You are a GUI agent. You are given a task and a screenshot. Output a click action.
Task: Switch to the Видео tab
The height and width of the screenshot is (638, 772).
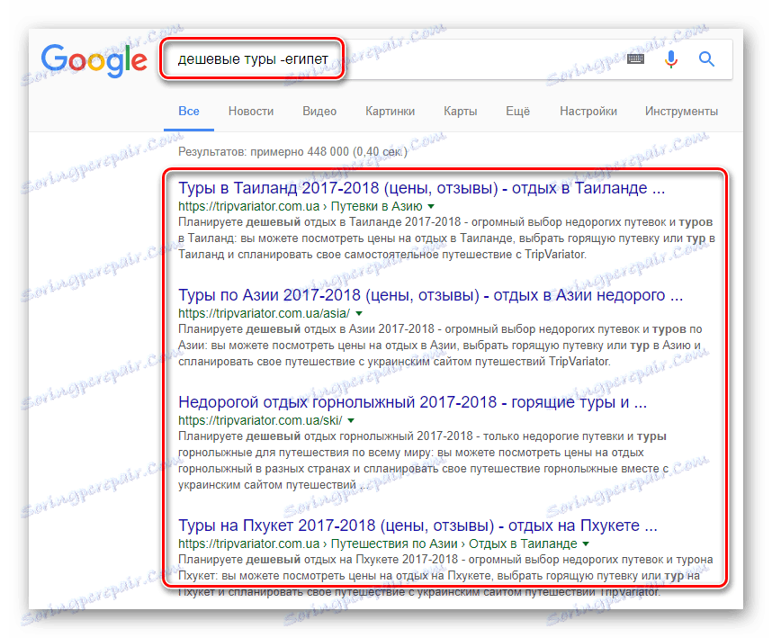point(319,112)
